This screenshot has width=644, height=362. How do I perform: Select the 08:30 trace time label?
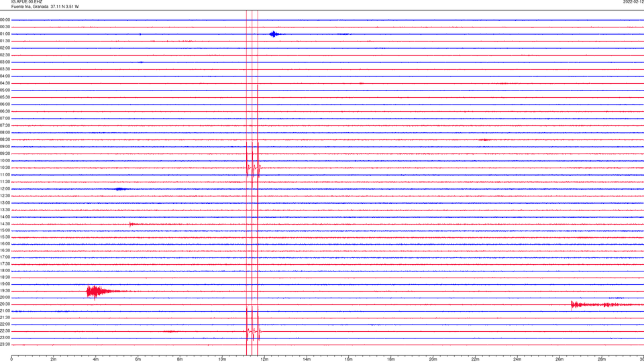pyautogui.click(x=5, y=139)
